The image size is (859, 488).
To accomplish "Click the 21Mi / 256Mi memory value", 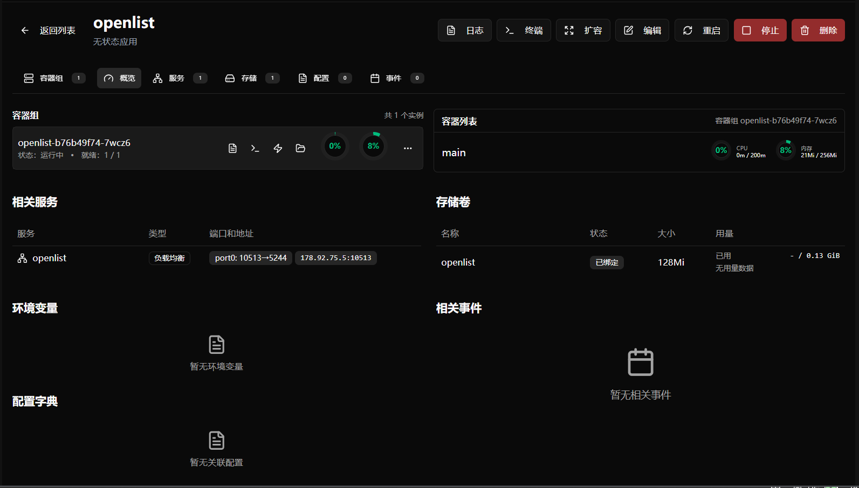I will 819,155.
